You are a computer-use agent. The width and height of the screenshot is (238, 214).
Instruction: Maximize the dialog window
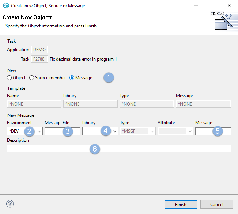(212, 5)
